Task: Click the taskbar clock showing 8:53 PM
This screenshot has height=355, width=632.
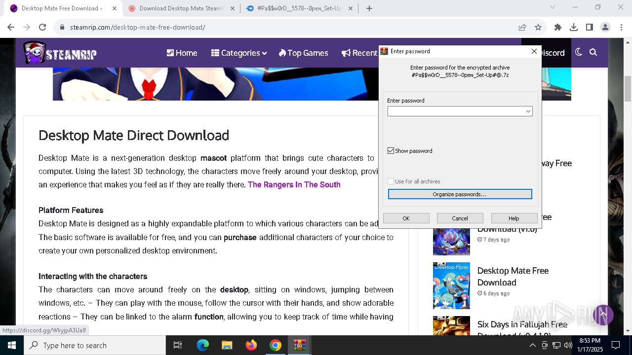Action: coord(590,345)
